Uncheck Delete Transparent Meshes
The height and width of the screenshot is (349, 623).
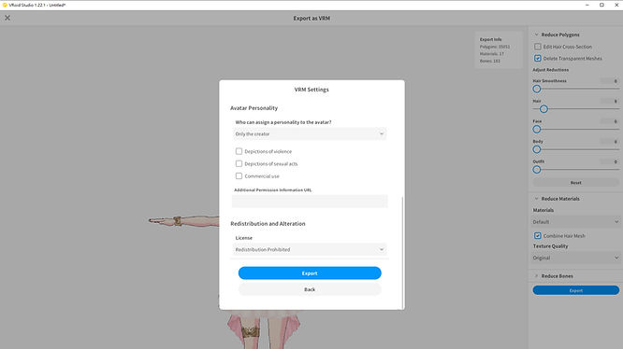click(538, 58)
